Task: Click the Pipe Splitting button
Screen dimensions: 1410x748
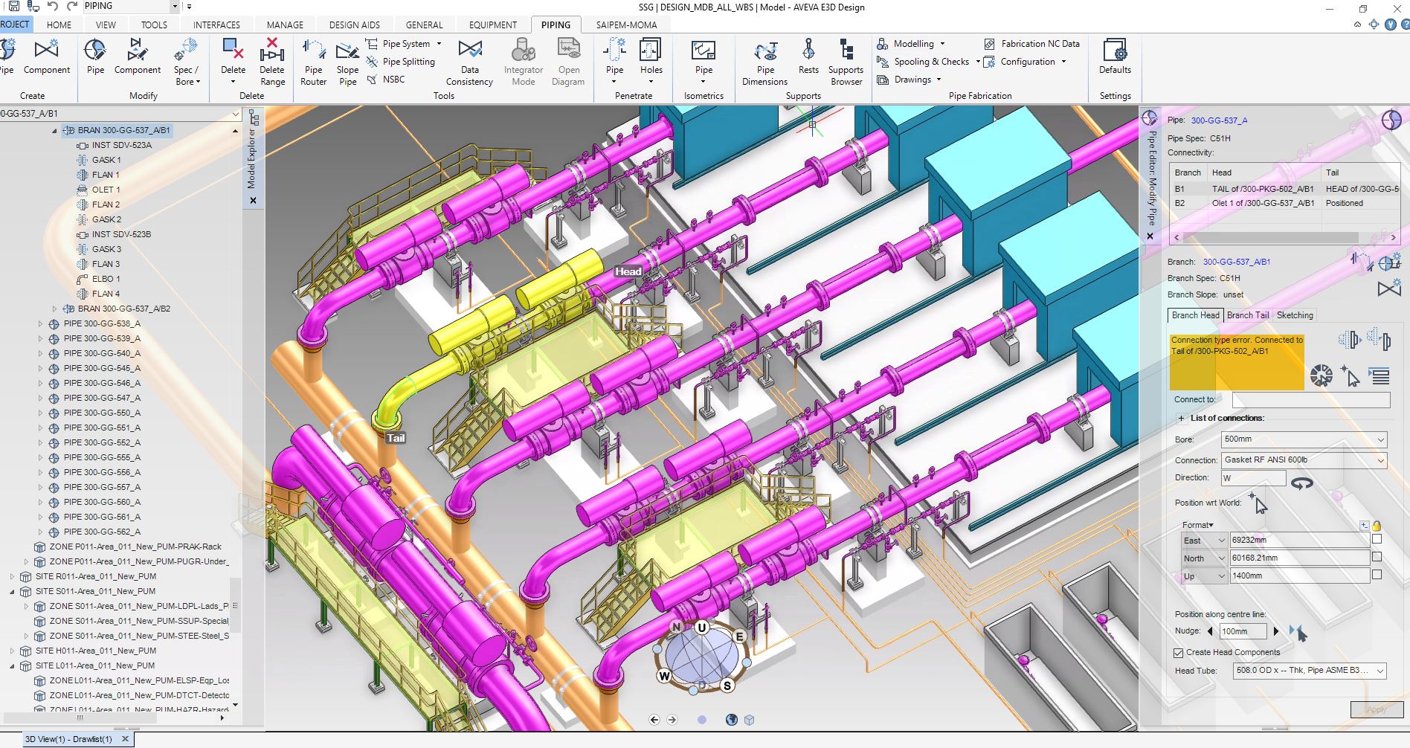Action: [408, 62]
